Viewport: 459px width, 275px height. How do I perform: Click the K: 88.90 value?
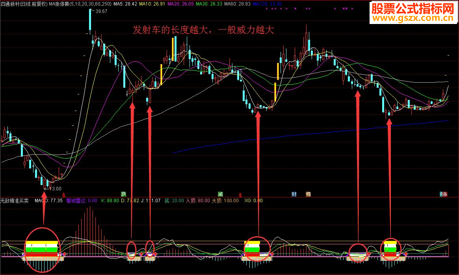pos(110,201)
